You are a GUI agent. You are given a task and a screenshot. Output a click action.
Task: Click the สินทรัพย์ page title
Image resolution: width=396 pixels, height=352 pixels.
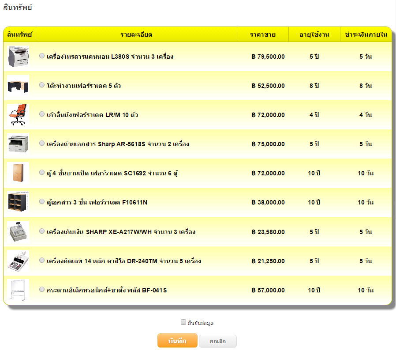tap(18, 8)
